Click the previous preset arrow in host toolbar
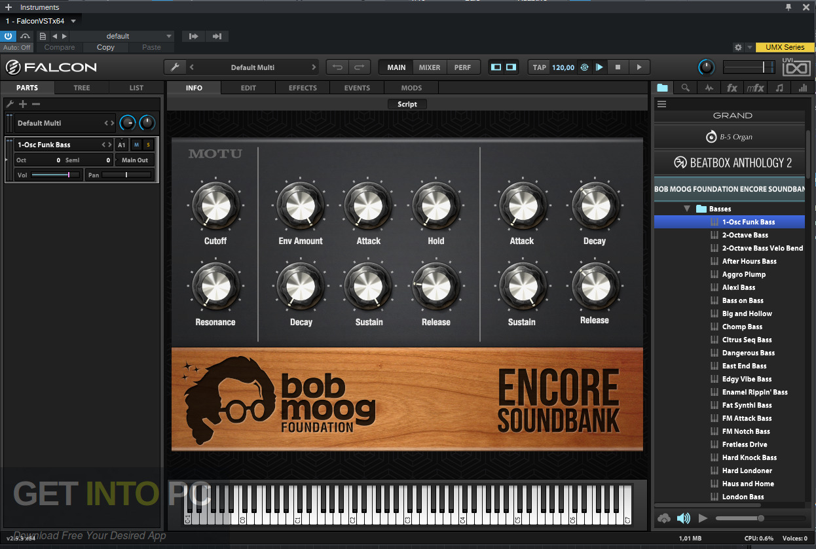816x549 pixels. coord(54,36)
